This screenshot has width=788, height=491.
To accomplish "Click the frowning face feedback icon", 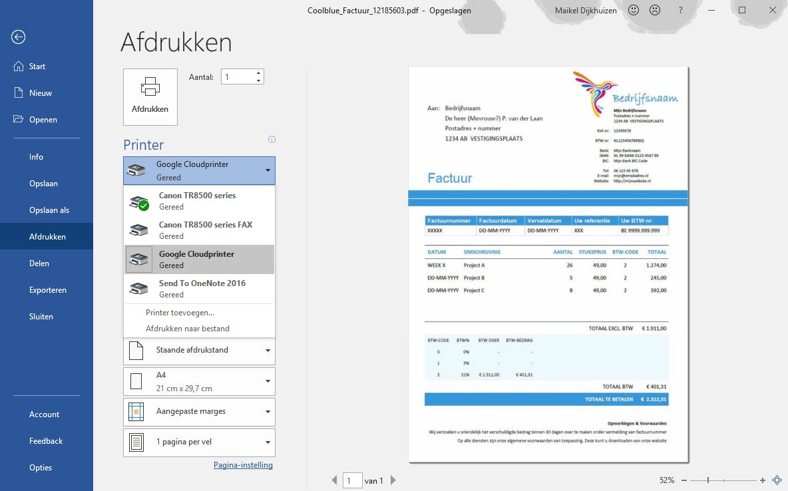I will tap(655, 10).
